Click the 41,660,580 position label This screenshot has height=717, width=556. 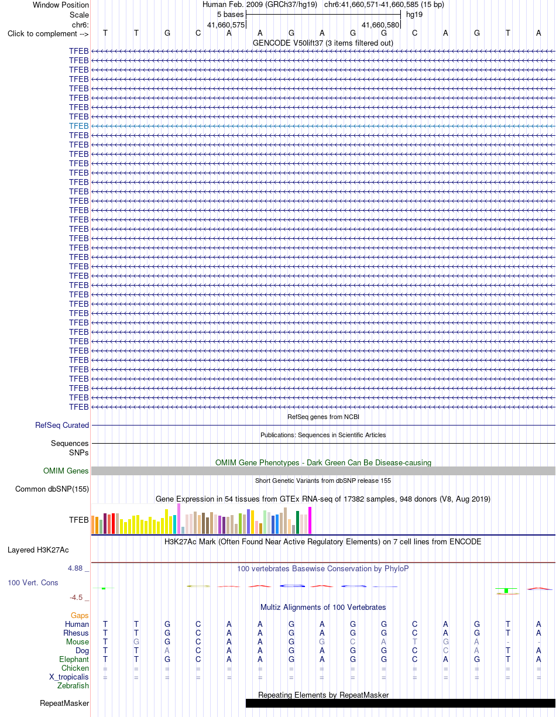(380, 25)
